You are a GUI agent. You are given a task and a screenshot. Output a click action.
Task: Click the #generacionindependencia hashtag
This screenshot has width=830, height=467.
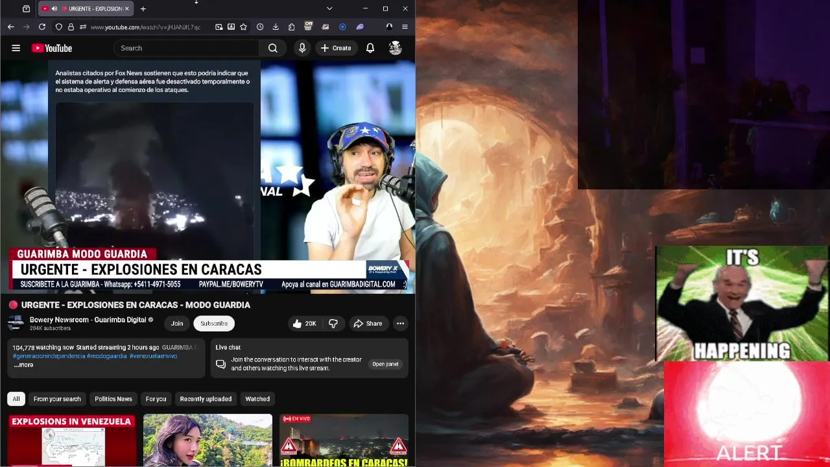[x=49, y=356]
